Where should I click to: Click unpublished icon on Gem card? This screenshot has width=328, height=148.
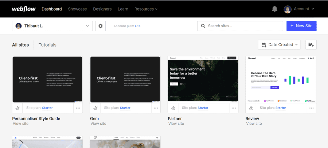pos(95,108)
